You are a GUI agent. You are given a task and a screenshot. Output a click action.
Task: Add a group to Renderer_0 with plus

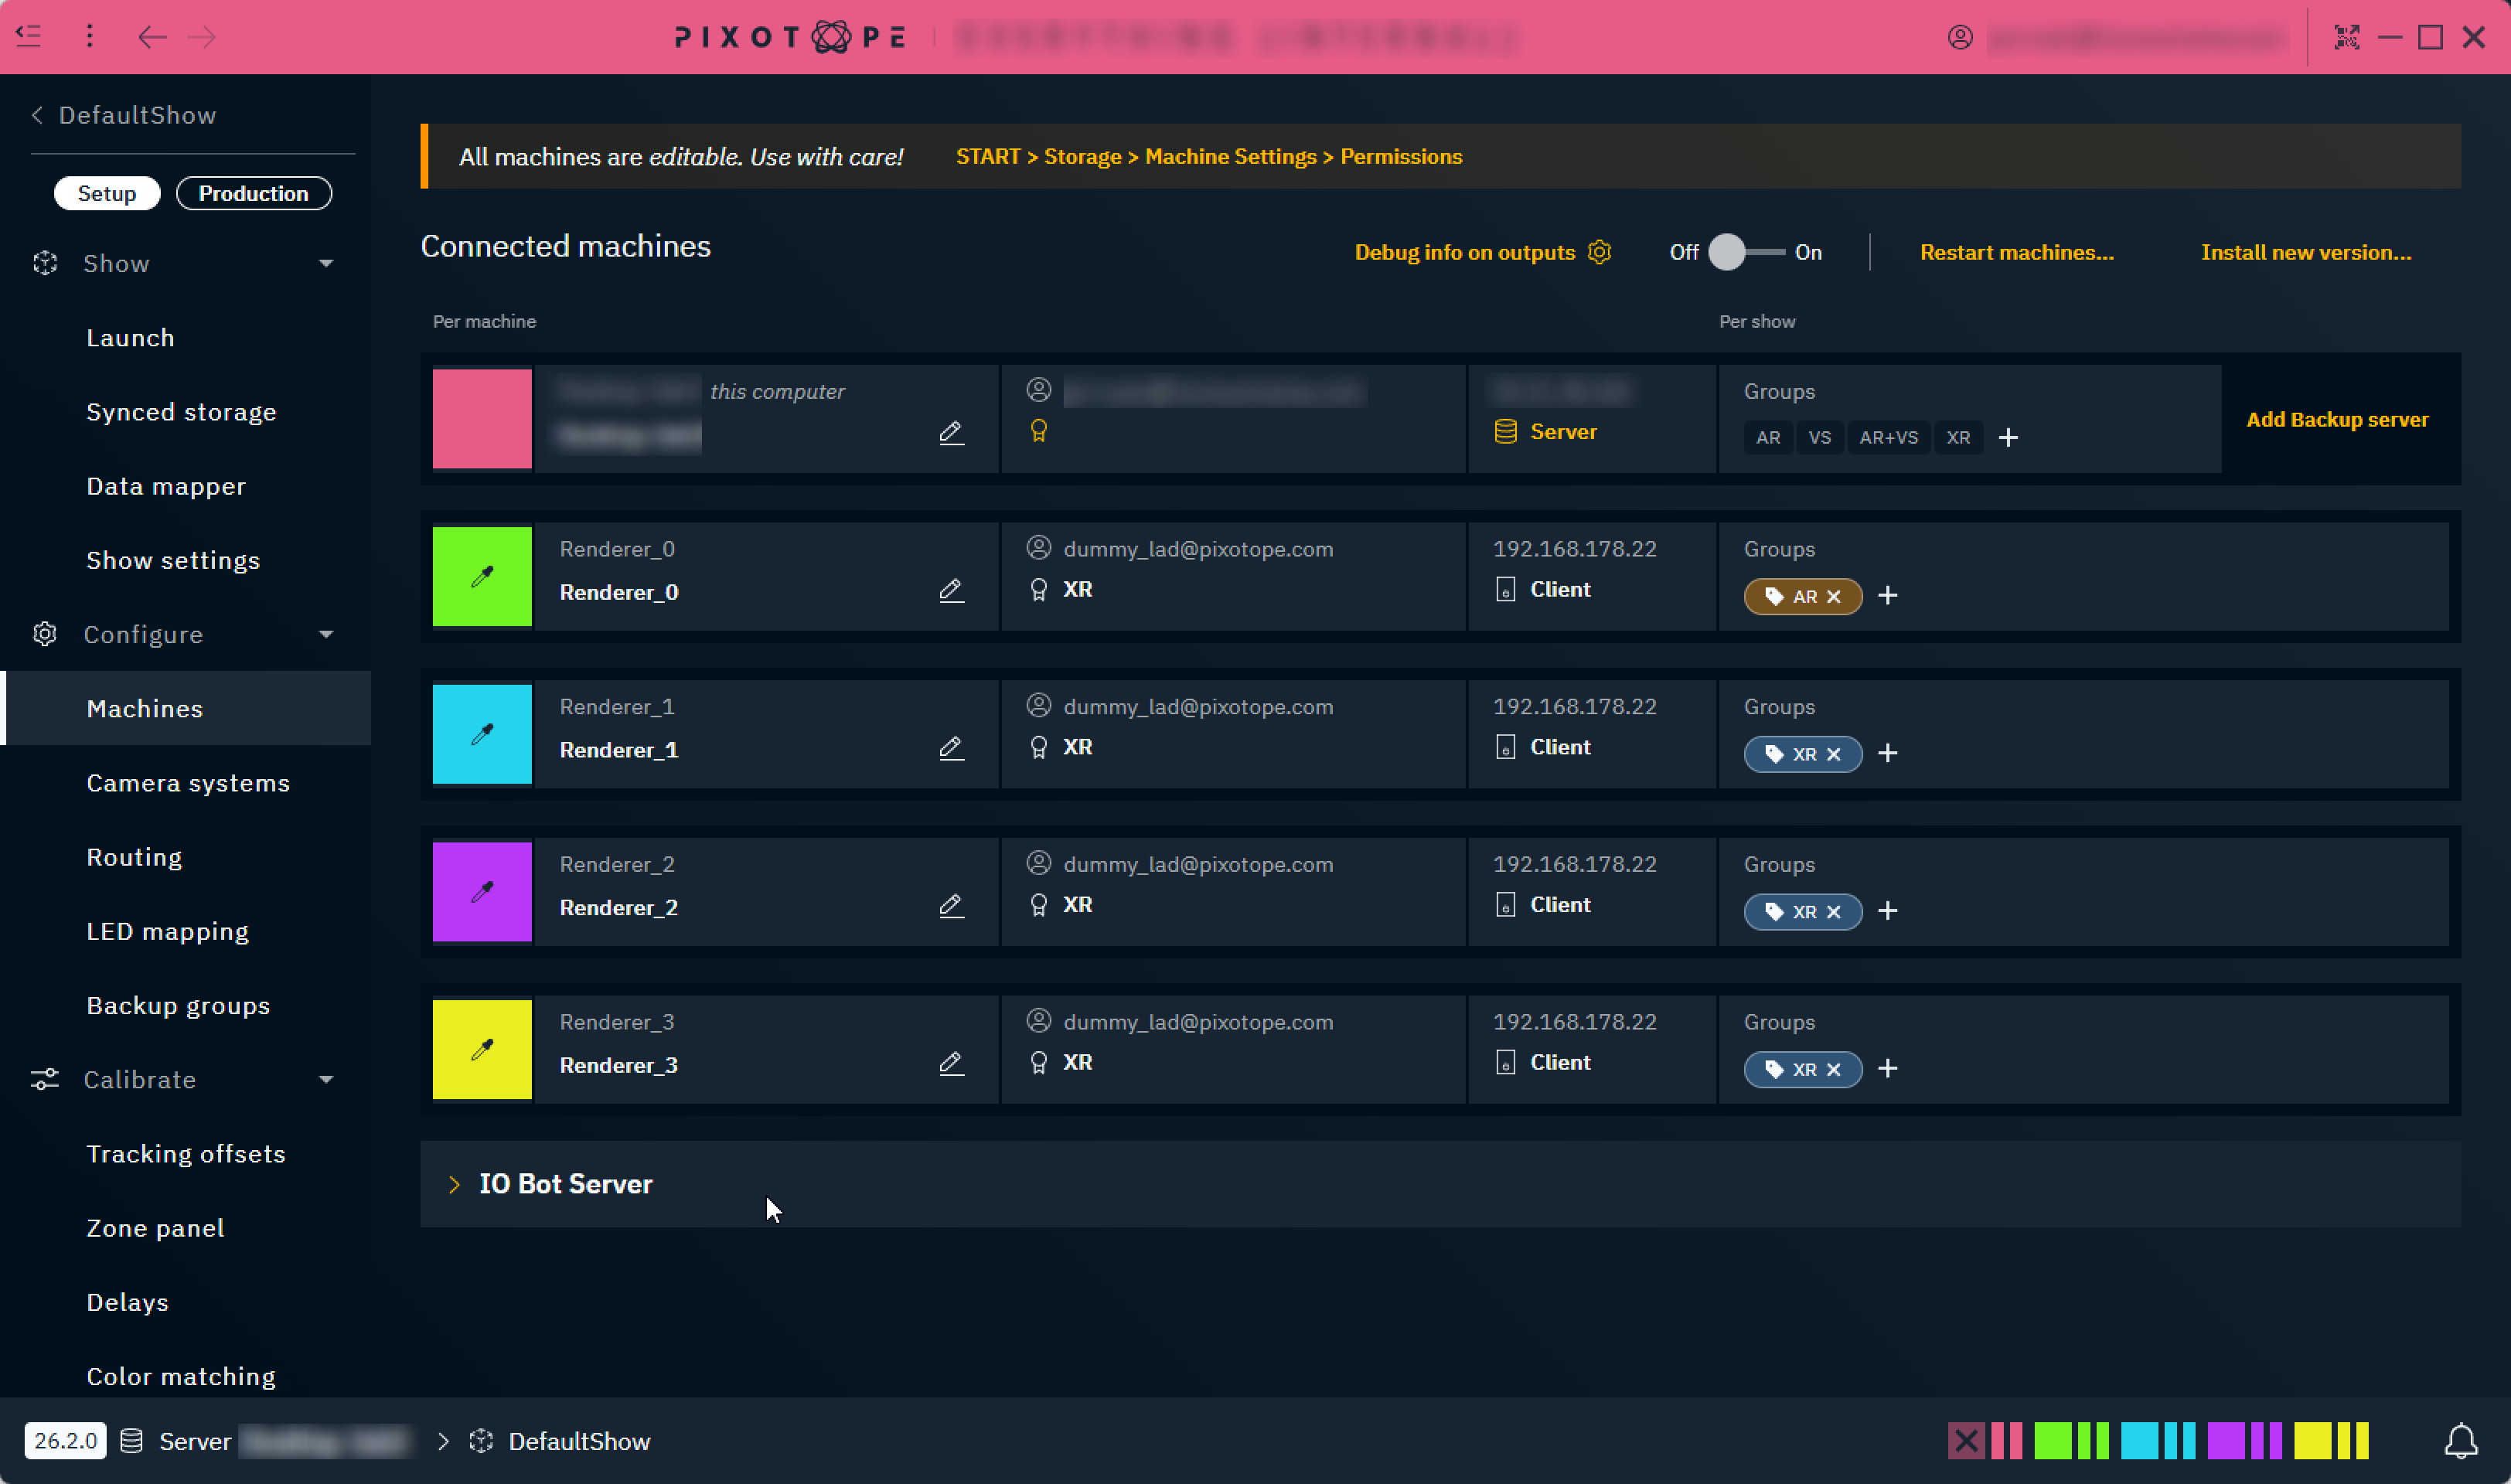tap(1888, 596)
